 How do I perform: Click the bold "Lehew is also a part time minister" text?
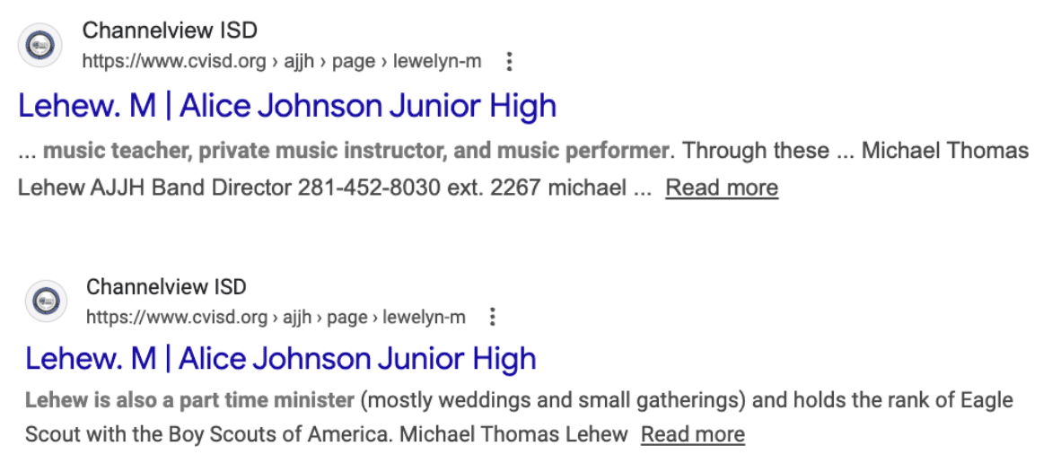click(x=190, y=399)
